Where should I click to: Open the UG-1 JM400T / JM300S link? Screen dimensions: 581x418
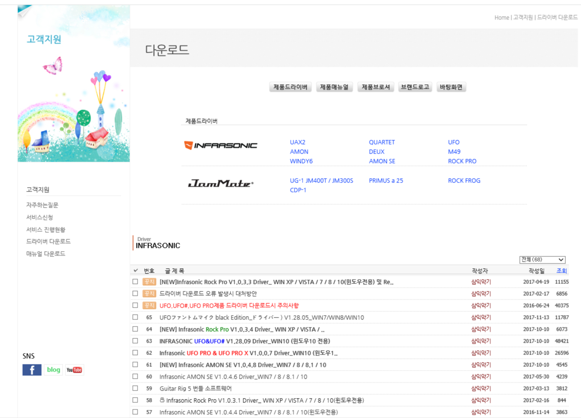pyautogui.click(x=322, y=181)
